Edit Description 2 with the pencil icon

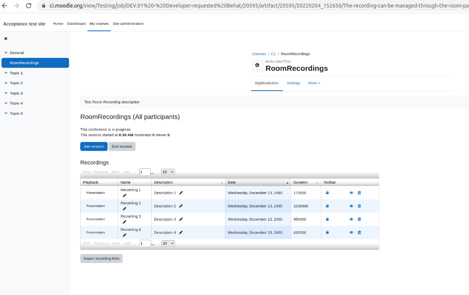click(x=181, y=206)
